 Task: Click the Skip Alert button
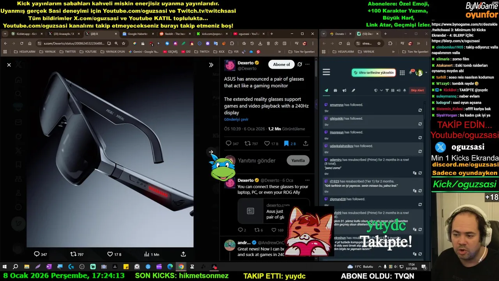pos(417,91)
